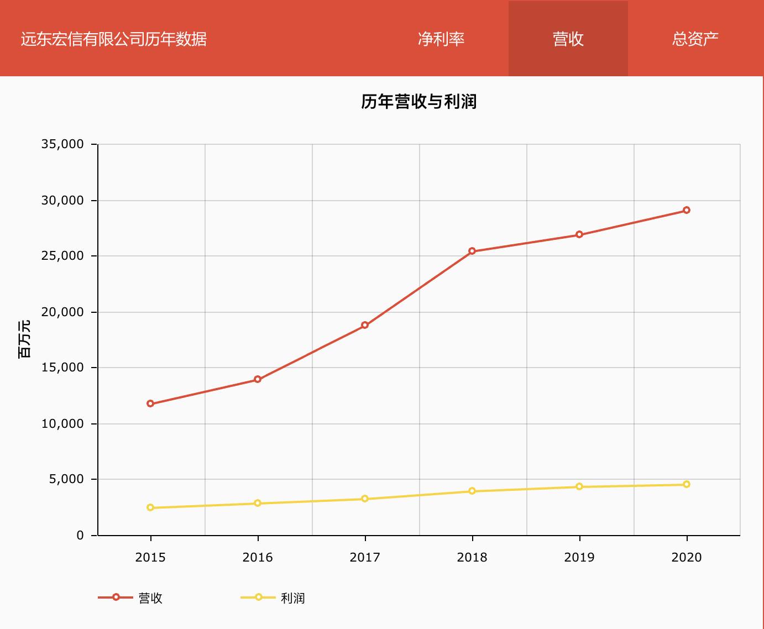Click the 2016 营收 data point
This screenshot has width=764, height=629.
[258, 379]
